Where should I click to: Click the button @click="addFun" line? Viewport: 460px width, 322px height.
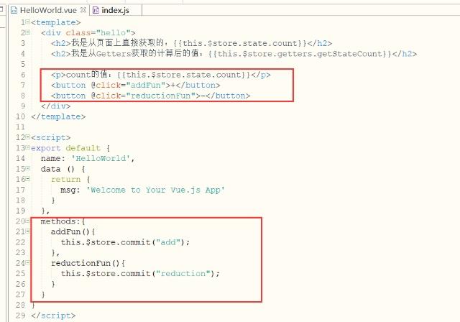pyautogui.click(x=135, y=85)
